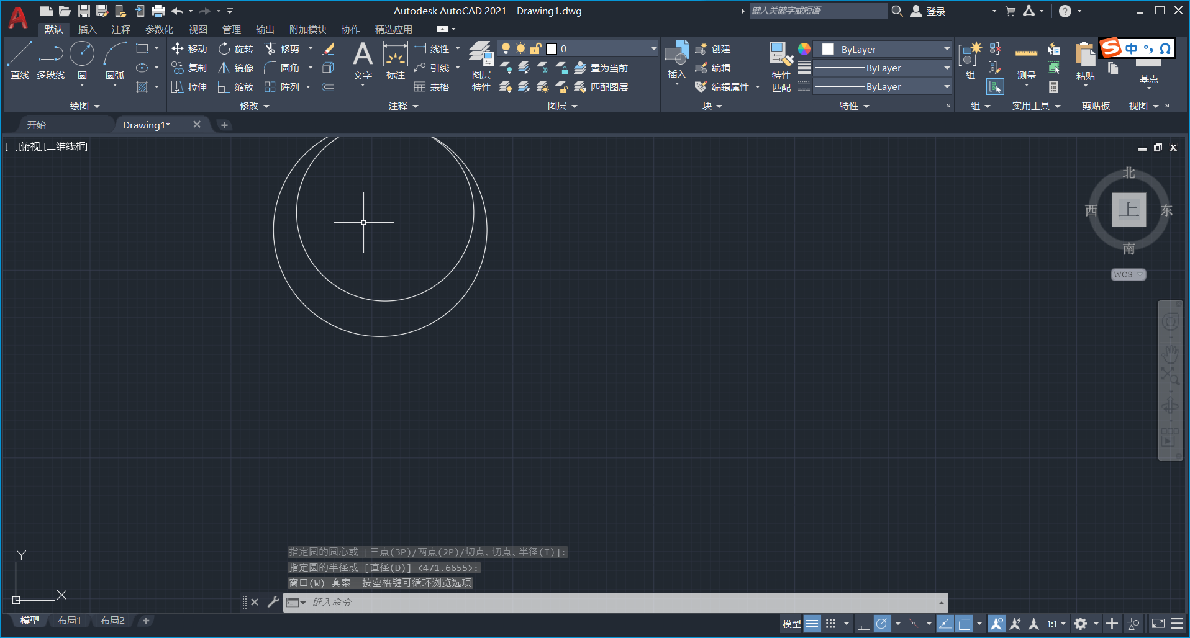
Task: Open Layer Properties (图层特性) manager
Action: [x=481, y=66]
